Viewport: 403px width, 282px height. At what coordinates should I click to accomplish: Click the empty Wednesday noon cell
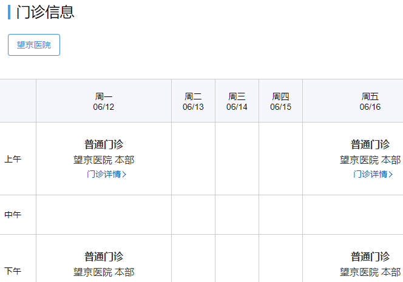[x=237, y=215]
